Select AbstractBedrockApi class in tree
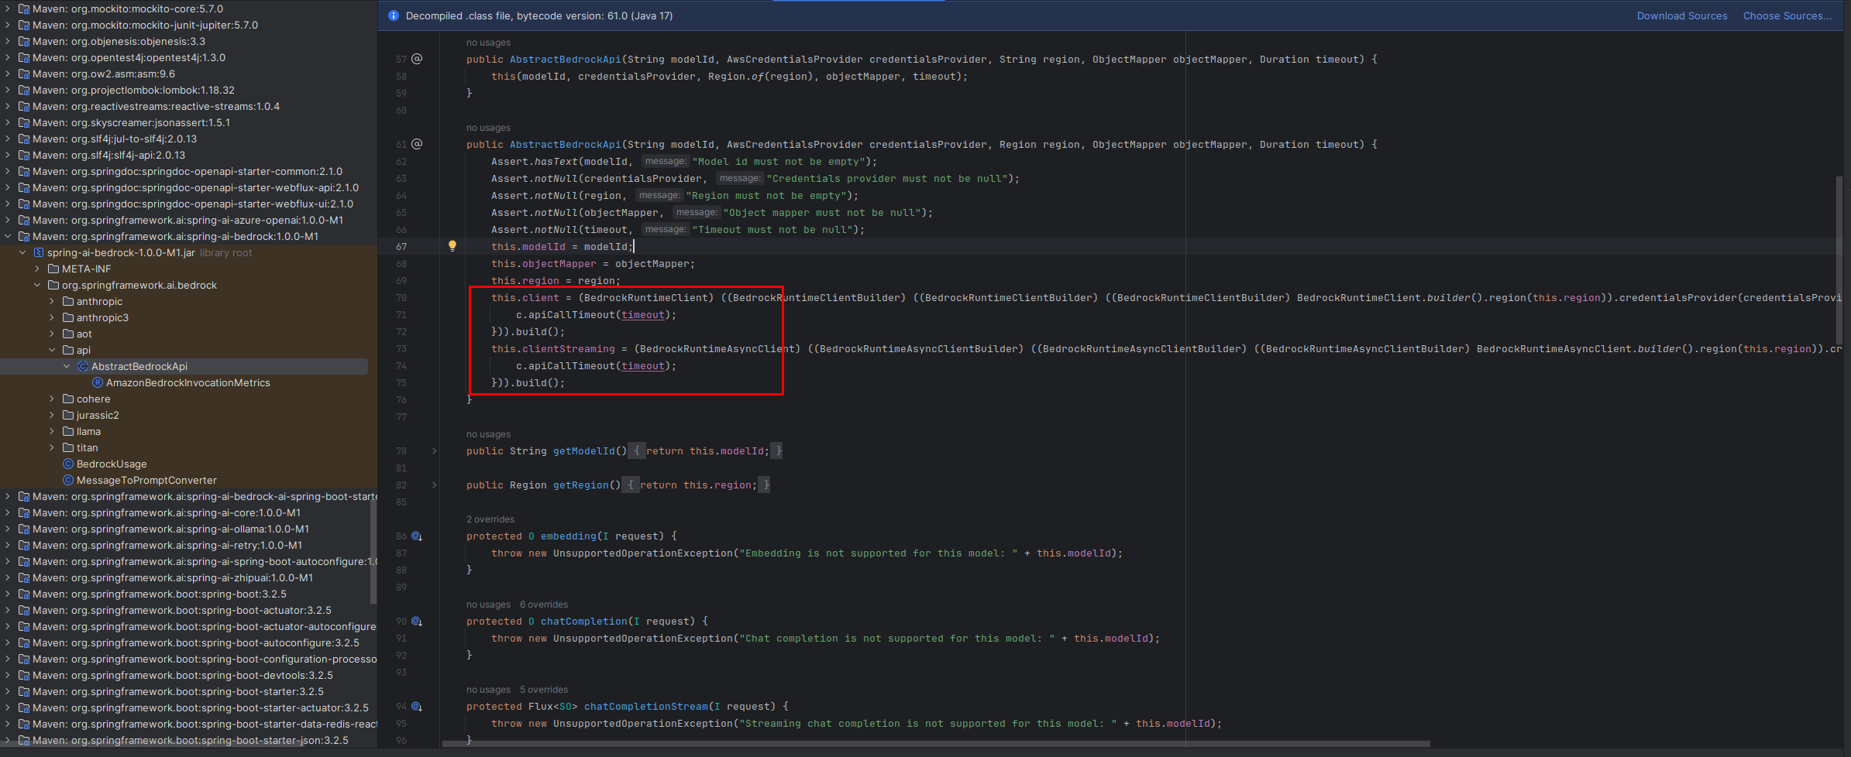The image size is (1851, 757). click(x=139, y=366)
